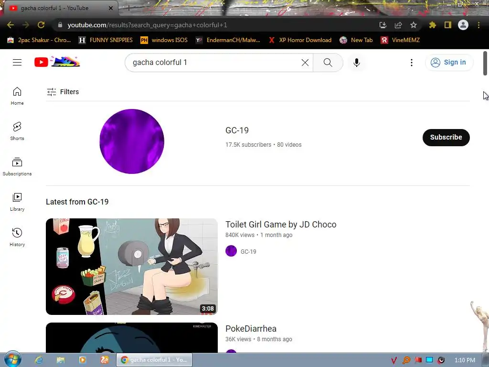Click the red V tray icon
Image resolution: width=489 pixels, height=367 pixels.
pos(394,360)
